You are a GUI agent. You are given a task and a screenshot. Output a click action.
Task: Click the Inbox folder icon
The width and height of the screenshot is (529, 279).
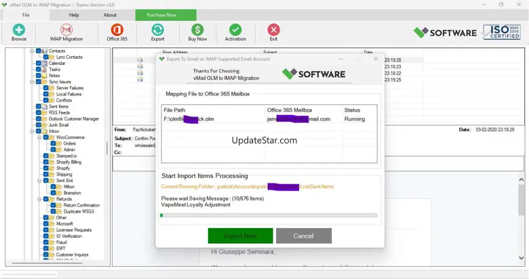(44, 131)
